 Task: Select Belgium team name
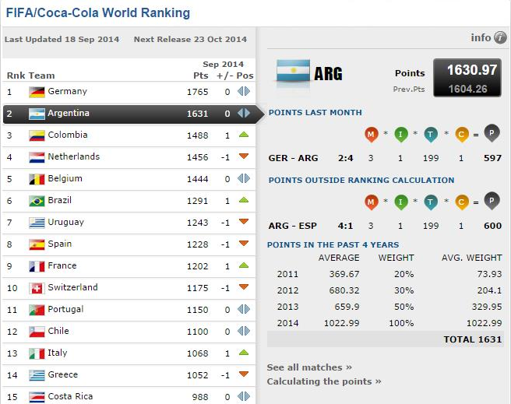(x=65, y=179)
